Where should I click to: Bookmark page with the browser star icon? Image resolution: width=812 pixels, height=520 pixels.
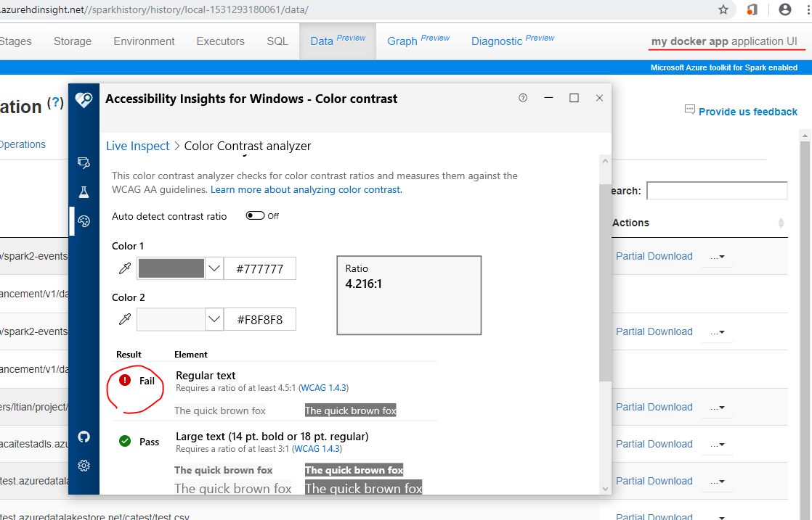[723, 9]
